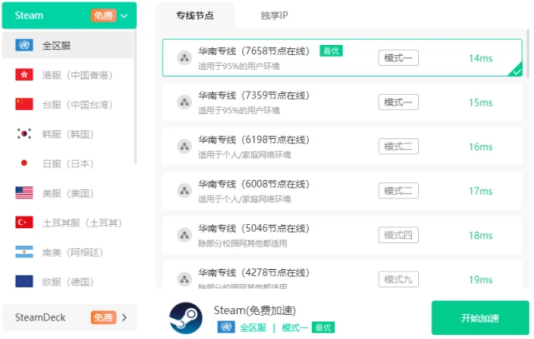Click the 16ms latency value

coord(481,147)
